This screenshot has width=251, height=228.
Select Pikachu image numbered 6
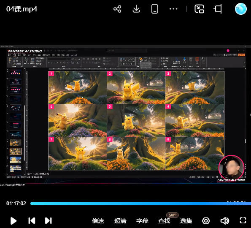point(78,120)
